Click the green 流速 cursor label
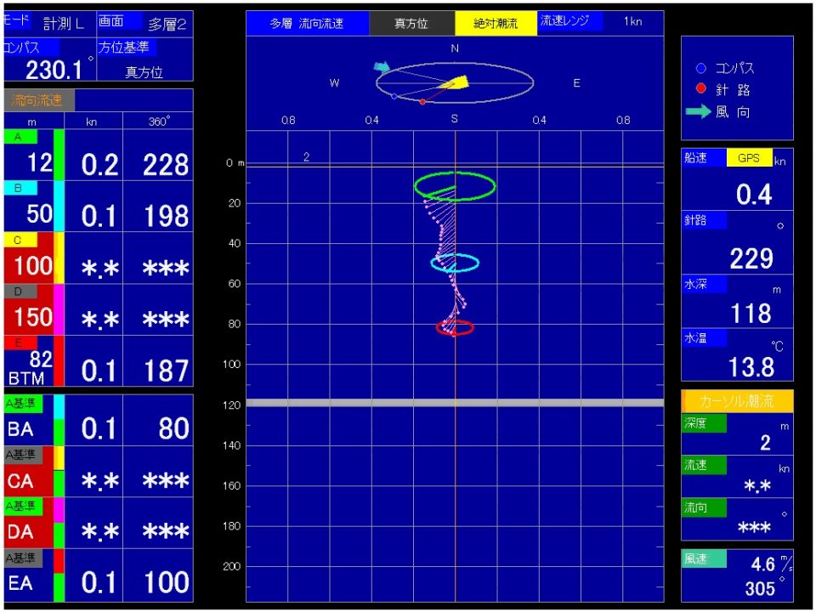Viewport: 816px width, 612px height. click(x=704, y=465)
